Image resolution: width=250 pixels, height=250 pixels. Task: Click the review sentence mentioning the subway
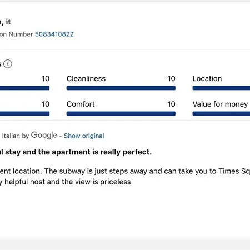125,171
